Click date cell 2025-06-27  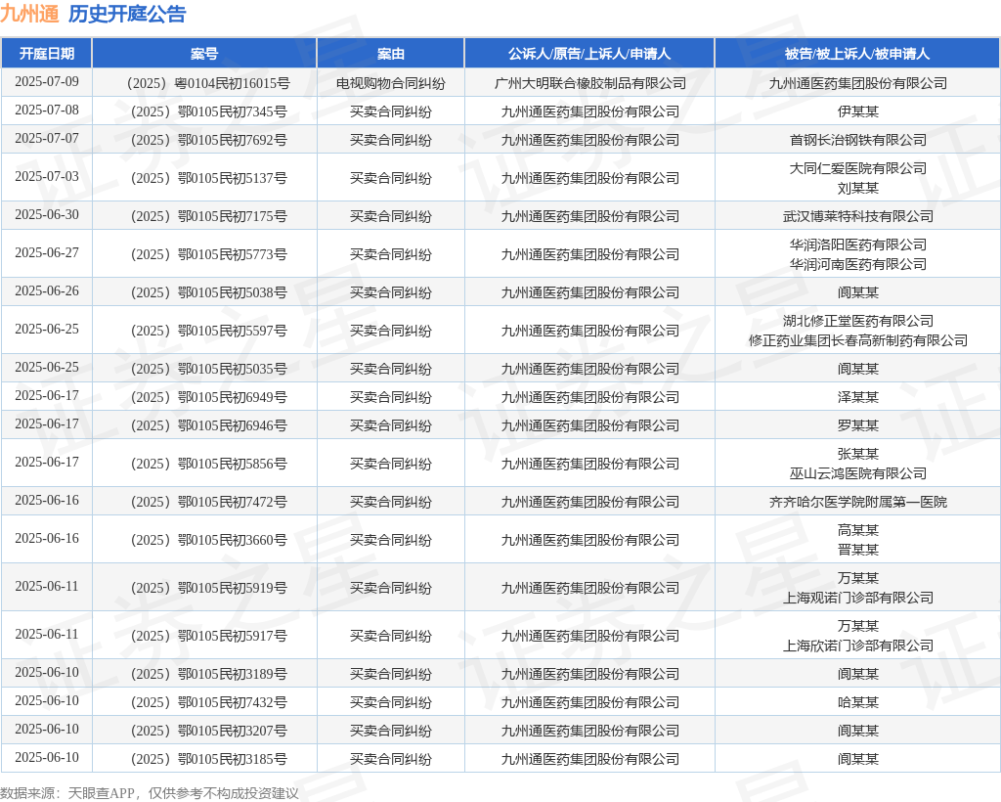coord(47,253)
